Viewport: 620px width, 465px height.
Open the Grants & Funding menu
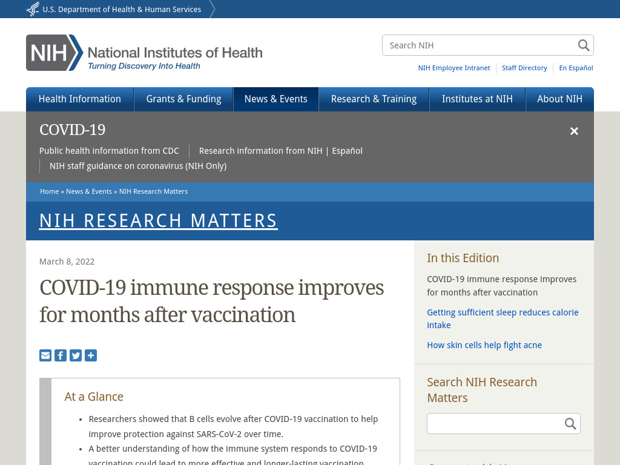pos(184,99)
